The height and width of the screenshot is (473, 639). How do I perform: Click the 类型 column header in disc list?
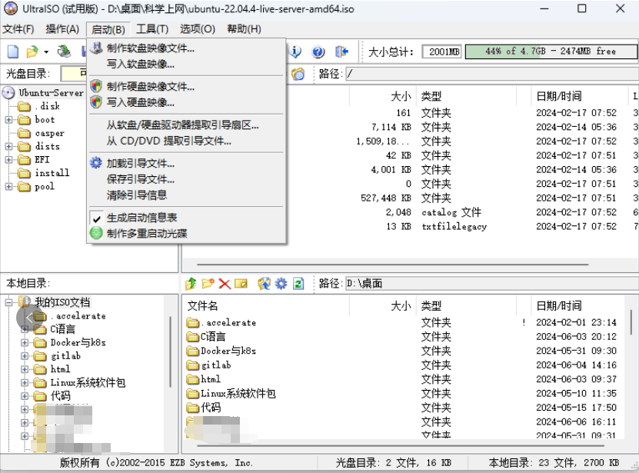click(466, 96)
